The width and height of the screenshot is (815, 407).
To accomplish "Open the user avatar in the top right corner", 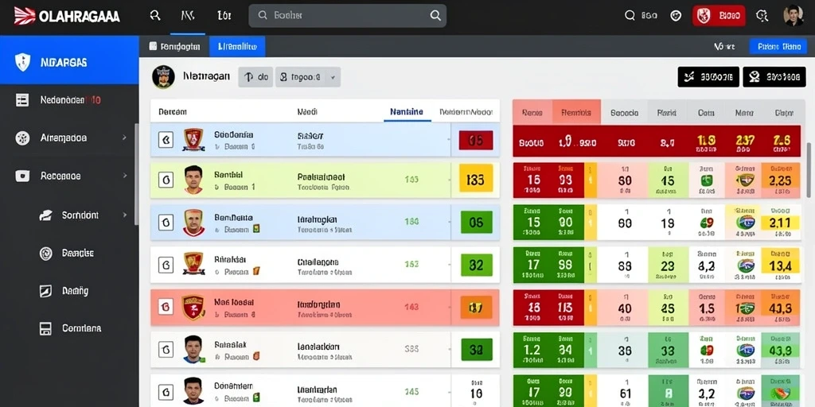I will coord(794,16).
